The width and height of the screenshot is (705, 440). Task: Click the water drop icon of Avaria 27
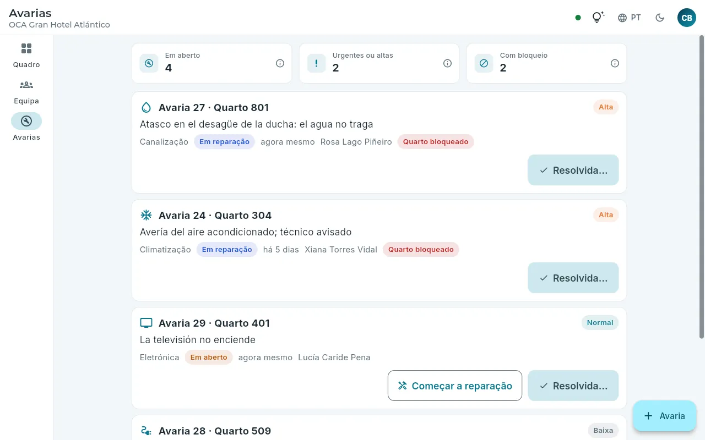[146, 107]
